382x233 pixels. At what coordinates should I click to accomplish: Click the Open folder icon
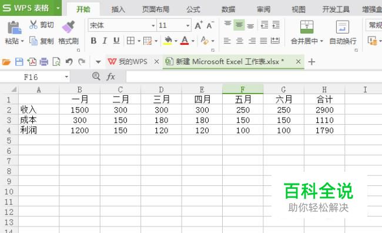click(6, 62)
